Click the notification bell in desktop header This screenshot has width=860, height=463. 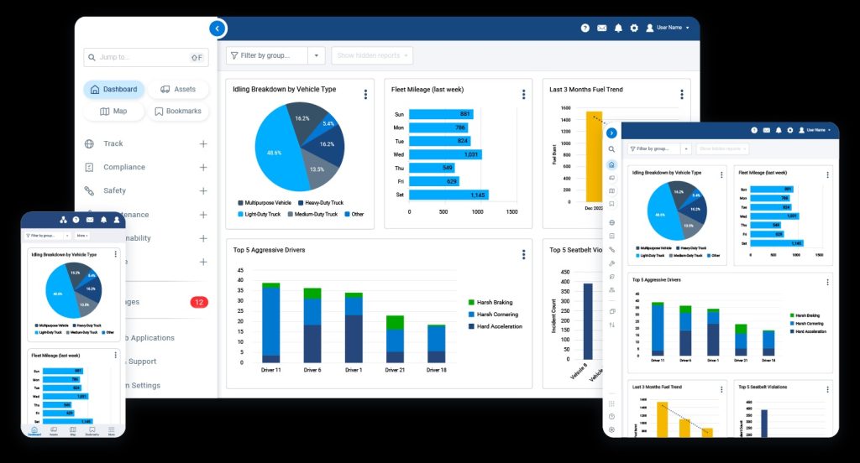618,28
